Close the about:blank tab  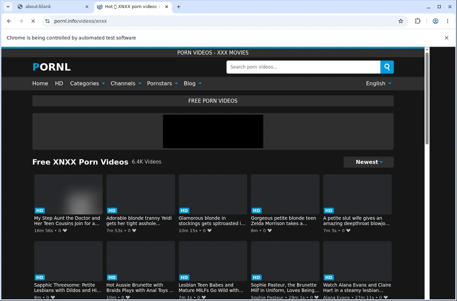click(87, 6)
